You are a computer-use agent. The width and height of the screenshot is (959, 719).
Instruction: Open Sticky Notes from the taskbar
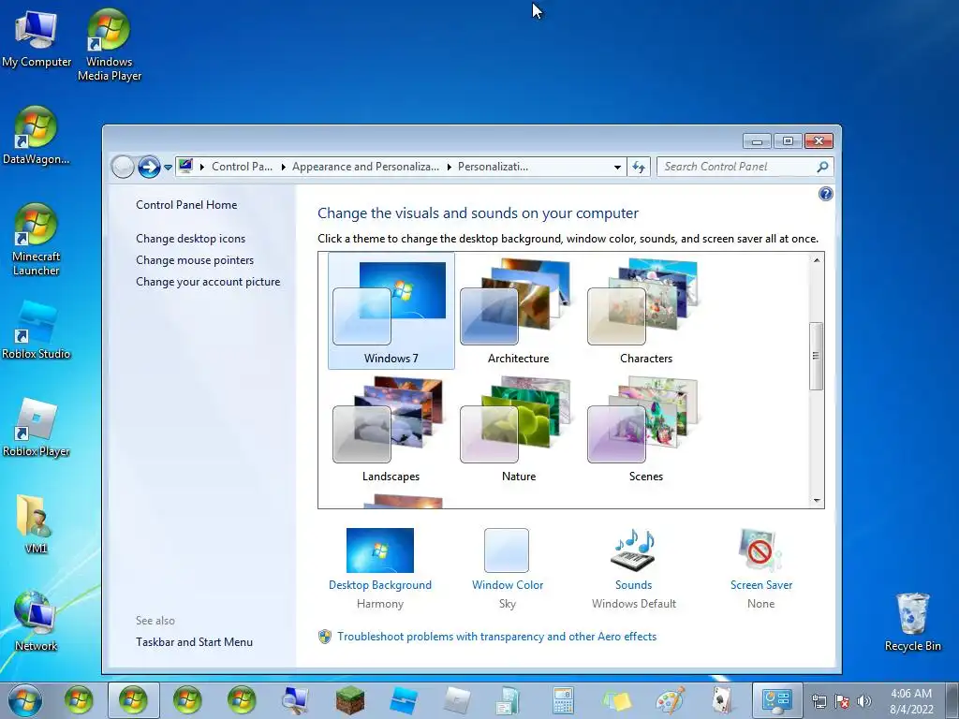616,700
